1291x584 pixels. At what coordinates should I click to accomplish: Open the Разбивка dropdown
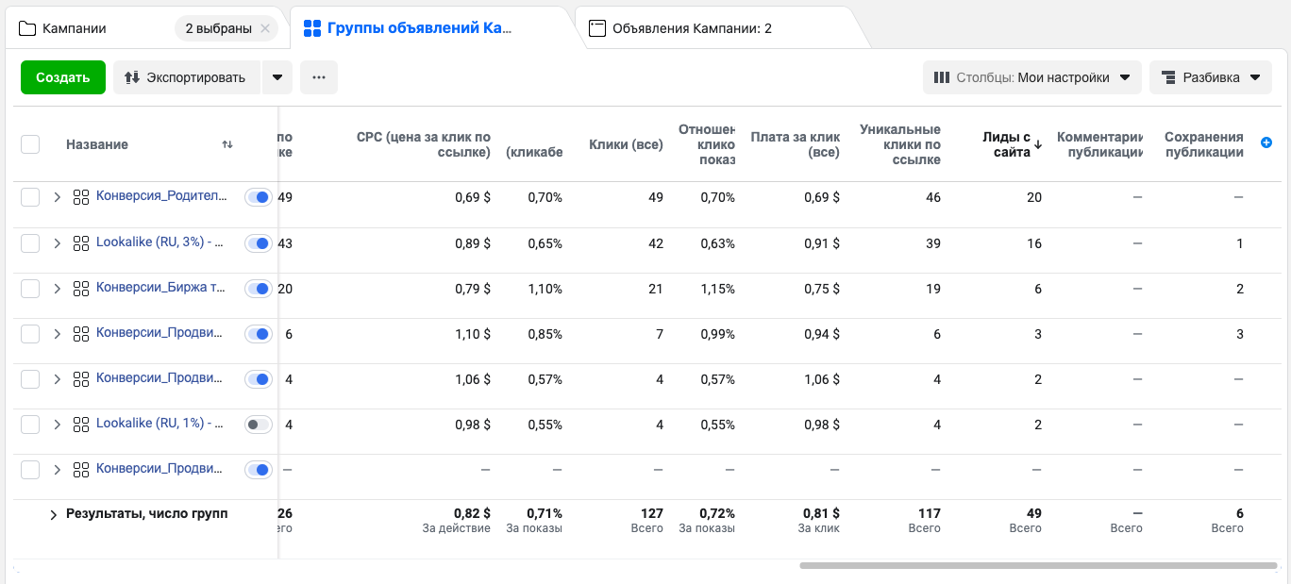1210,77
